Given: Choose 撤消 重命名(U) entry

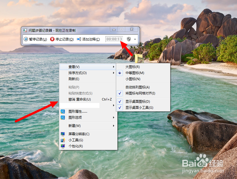Looking at the screenshot, I should click(88, 99).
